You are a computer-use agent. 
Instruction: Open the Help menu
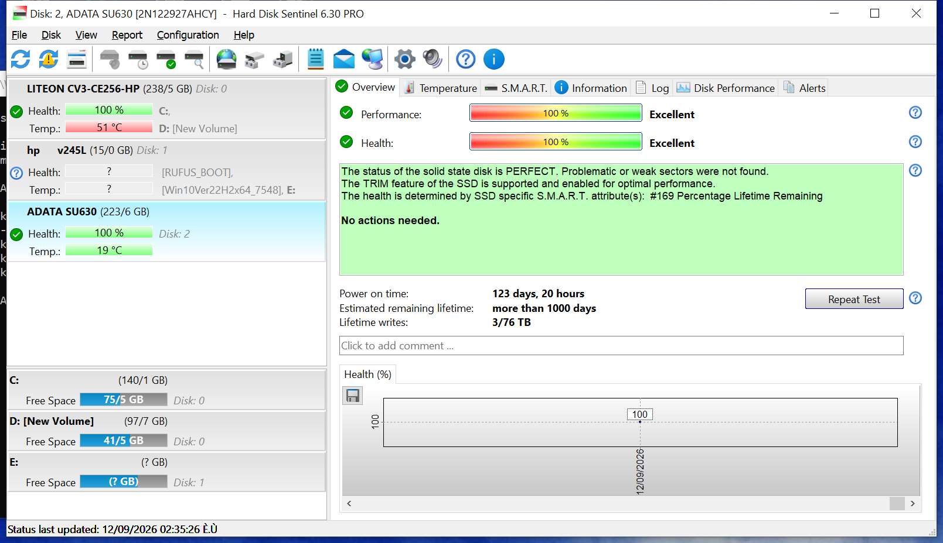tap(244, 35)
